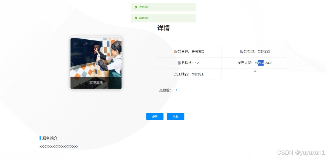
Task: Click the 服务简介 section heading
Action: click(50, 138)
